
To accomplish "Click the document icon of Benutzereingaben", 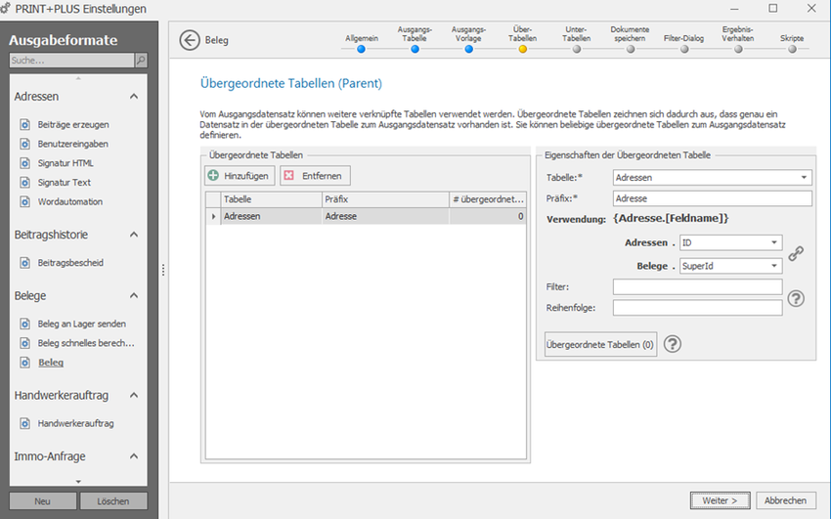I will click(x=24, y=144).
